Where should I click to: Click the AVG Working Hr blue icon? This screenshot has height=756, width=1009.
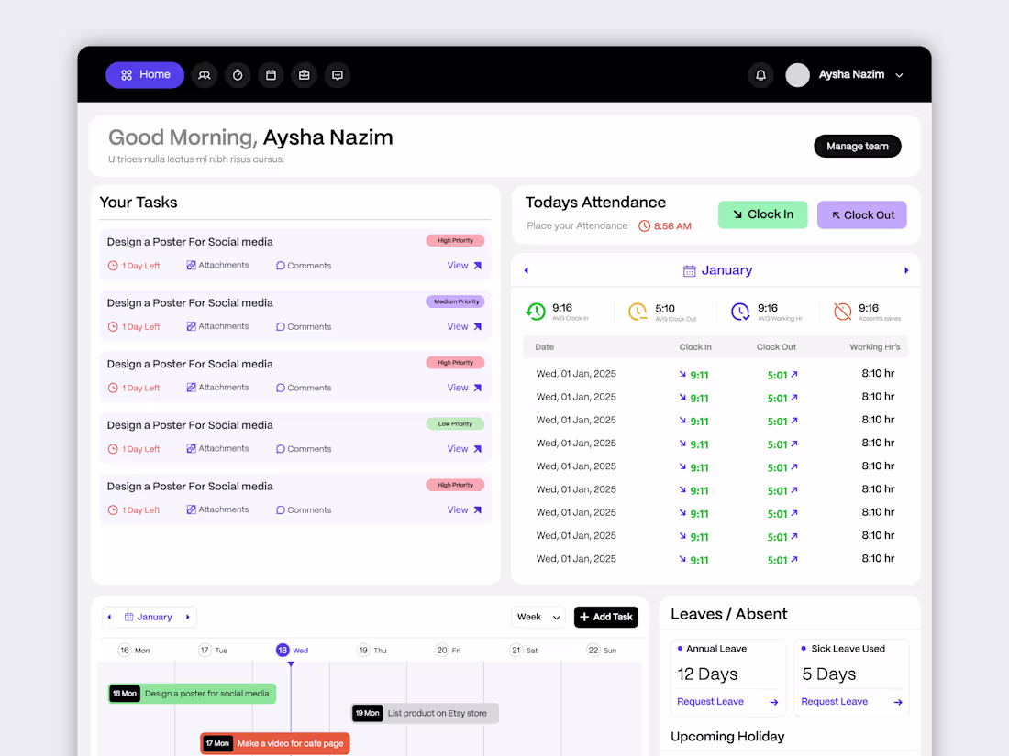click(740, 312)
